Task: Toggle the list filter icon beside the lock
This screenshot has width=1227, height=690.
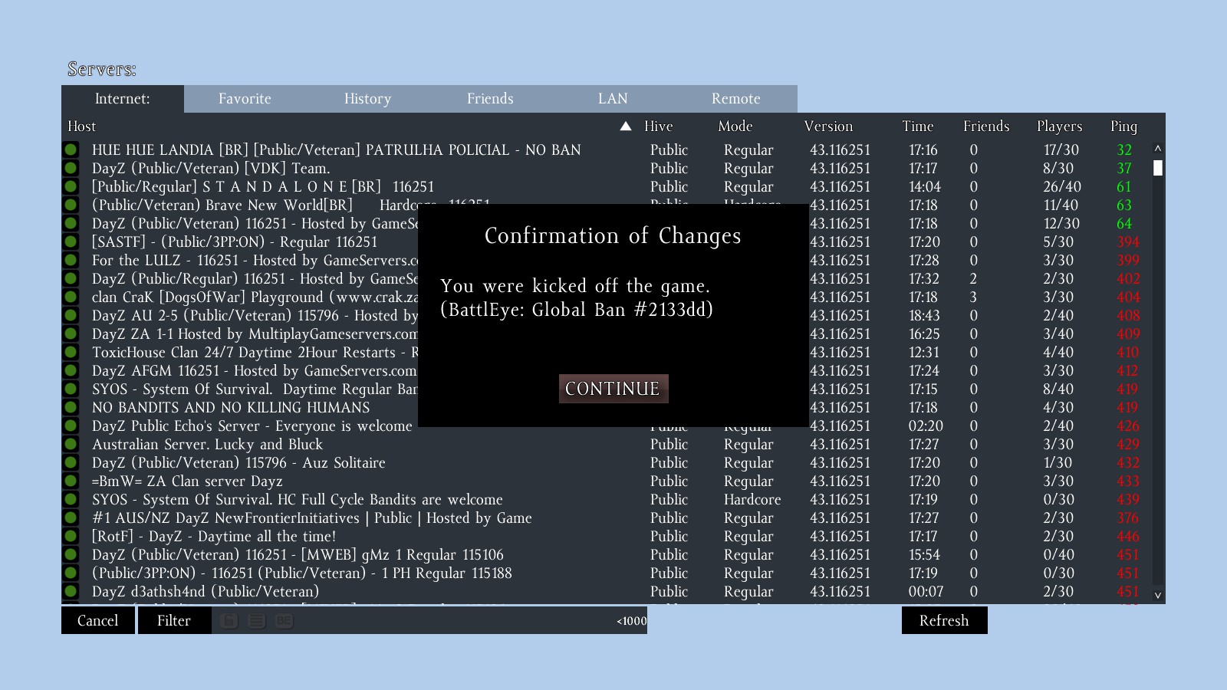Action: point(256,621)
